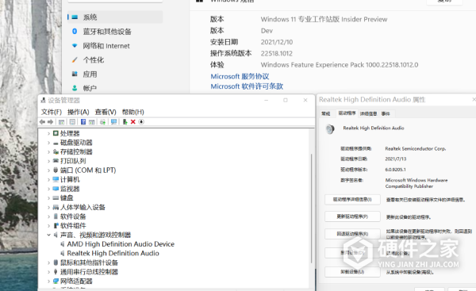The width and height of the screenshot is (476, 291).
Task: Select Realtek High Definition Audio in tree
Action: pos(113,253)
